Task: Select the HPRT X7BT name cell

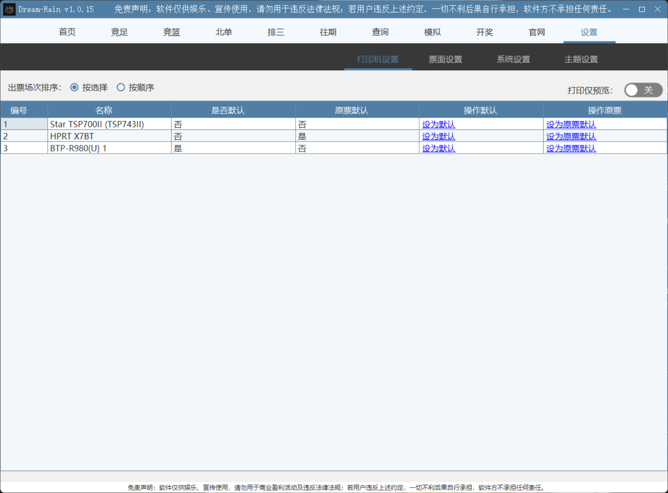Action: (109, 137)
